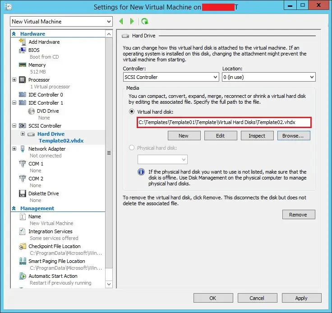332x313 pixels.
Task: Click the virtual hard disk path field
Action: [x=224, y=122]
